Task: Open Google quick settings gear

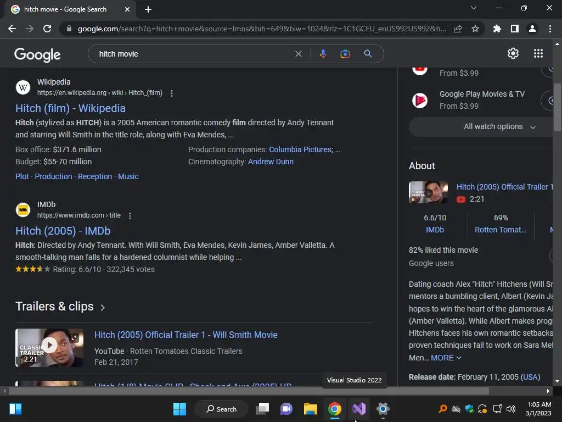Action: pos(513,53)
